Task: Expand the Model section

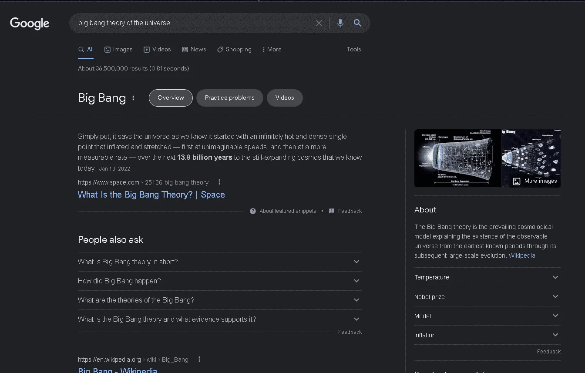Action: (x=487, y=316)
